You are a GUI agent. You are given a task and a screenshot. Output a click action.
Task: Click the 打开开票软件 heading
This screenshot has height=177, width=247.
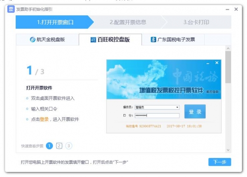tap(39, 88)
